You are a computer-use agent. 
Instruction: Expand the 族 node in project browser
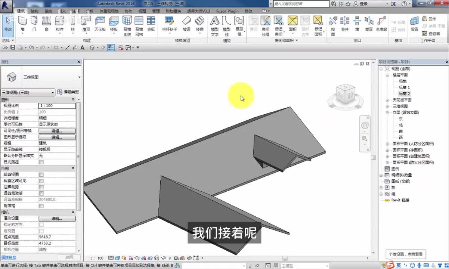[381, 188]
